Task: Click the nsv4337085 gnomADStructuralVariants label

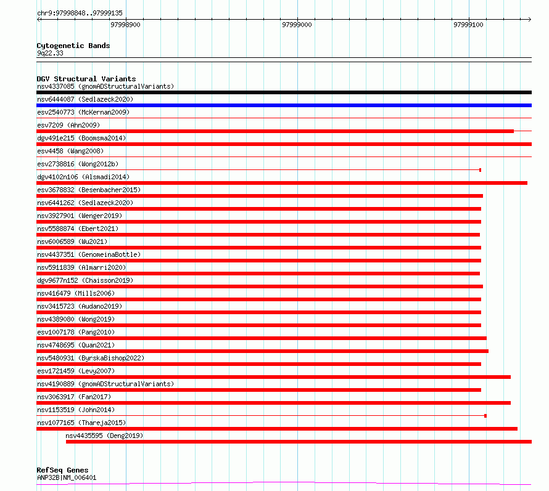Action: point(105,86)
